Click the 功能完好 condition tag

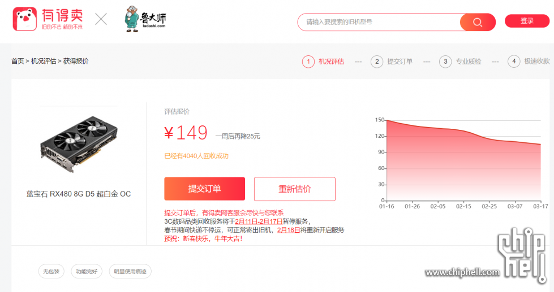[87, 271]
